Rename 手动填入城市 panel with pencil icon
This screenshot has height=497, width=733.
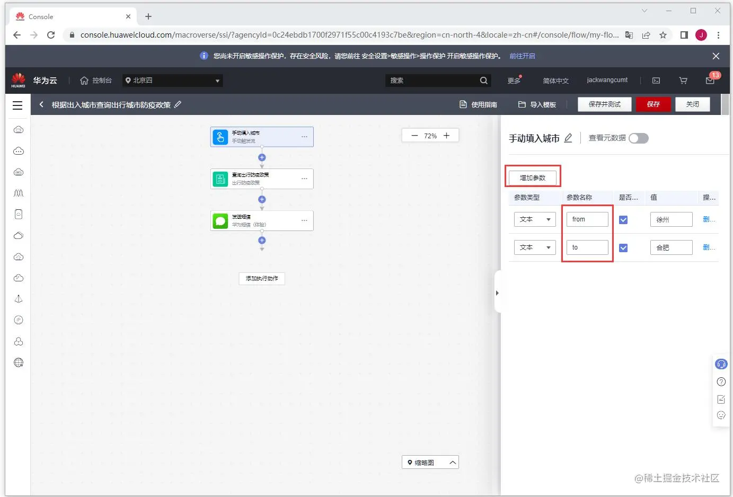point(568,138)
